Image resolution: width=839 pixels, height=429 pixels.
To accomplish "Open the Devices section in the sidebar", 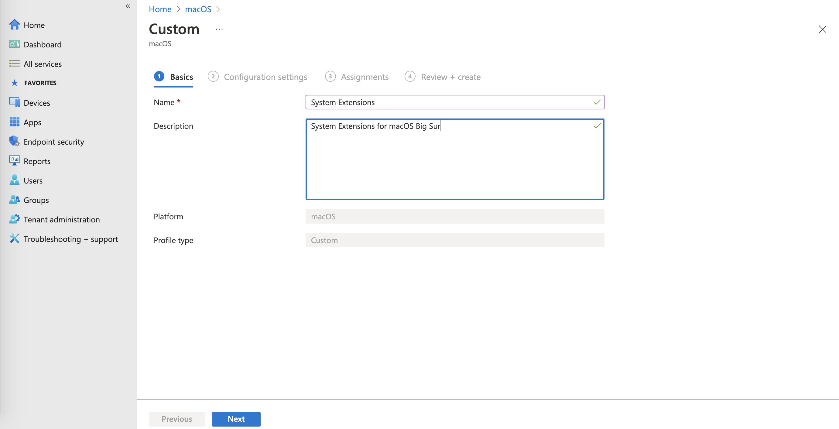I will pyautogui.click(x=36, y=103).
